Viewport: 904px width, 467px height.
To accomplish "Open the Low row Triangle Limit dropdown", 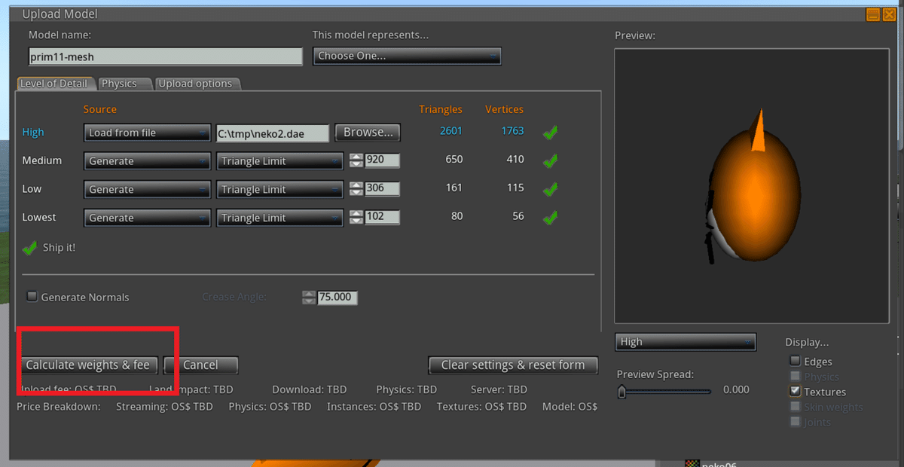I will pyautogui.click(x=279, y=190).
